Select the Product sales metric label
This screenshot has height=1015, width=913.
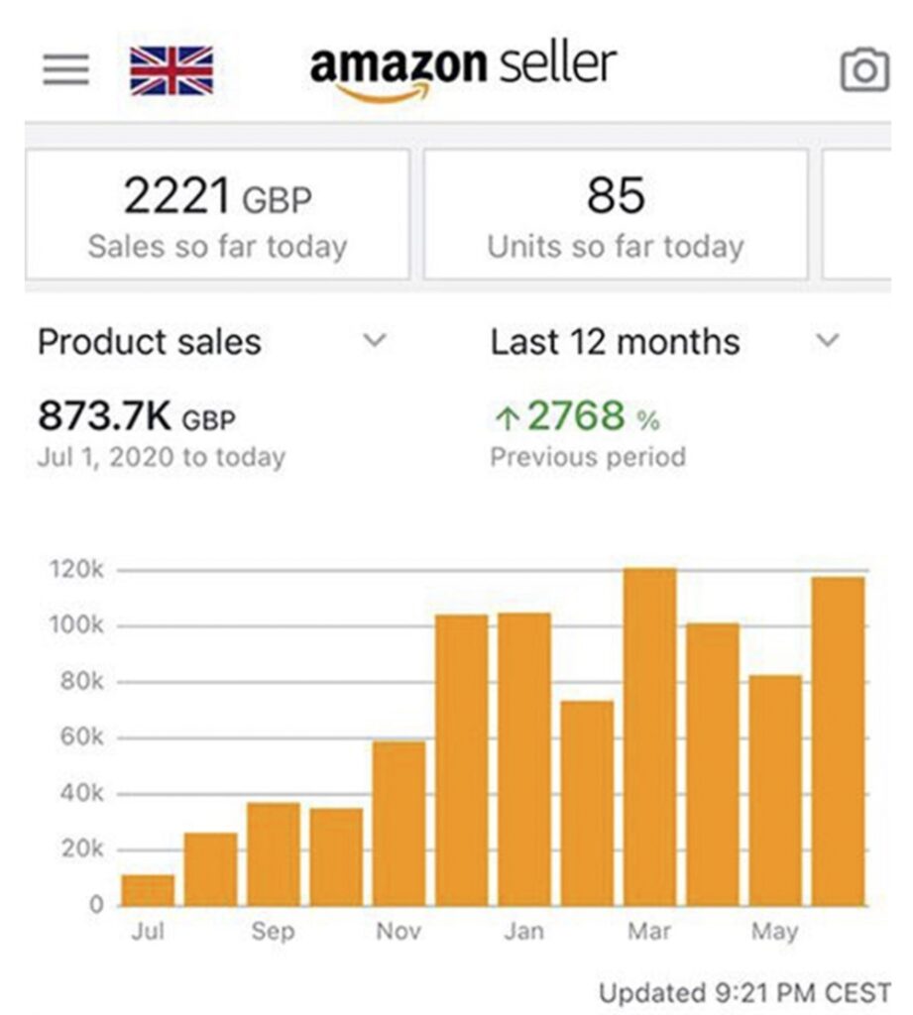tap(150, 342)
